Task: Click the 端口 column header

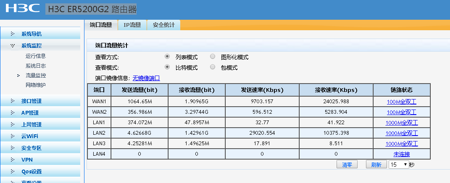Action: point(99,90)
